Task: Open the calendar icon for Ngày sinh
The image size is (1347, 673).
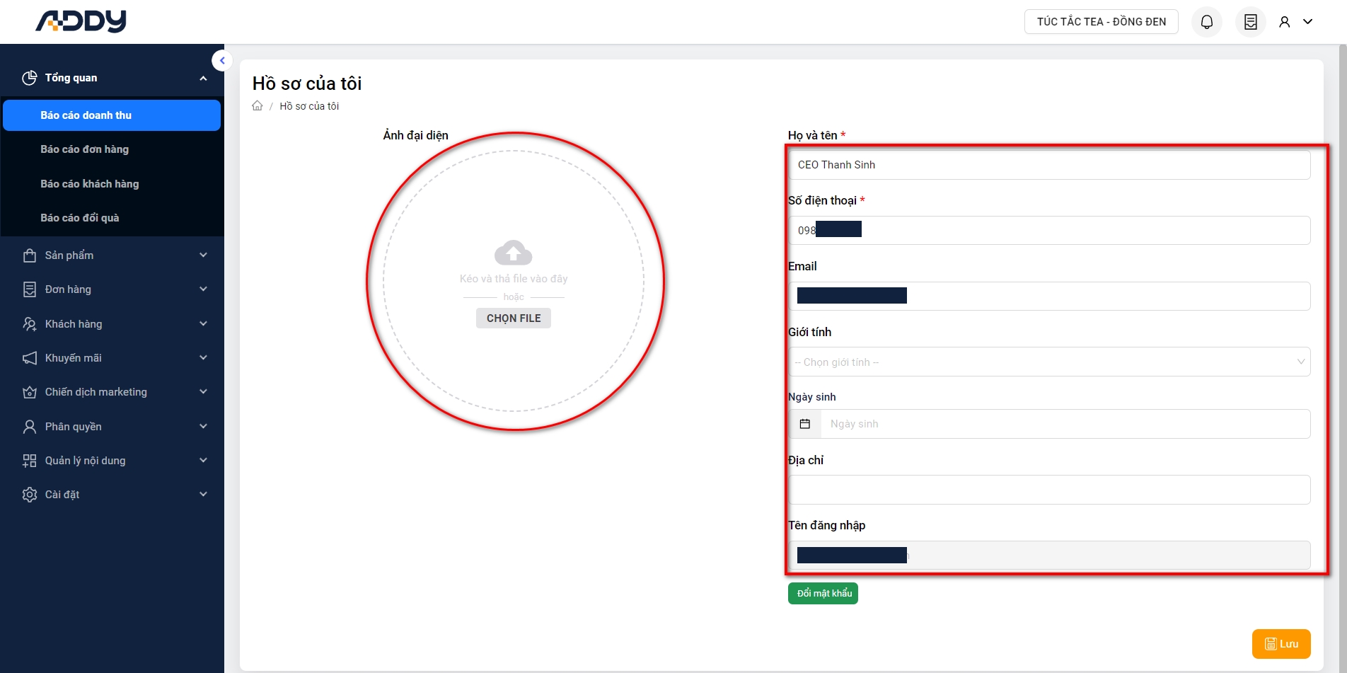Action: tap(805, 424)
